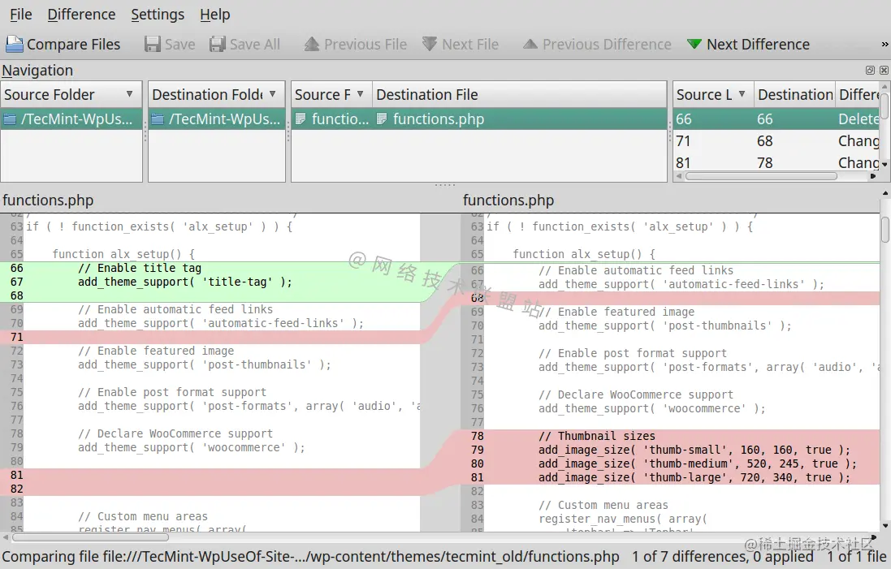
Task: Open the Help menu
Action: [214, 14]
